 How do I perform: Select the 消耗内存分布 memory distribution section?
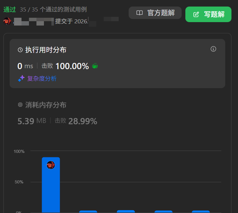117,113
